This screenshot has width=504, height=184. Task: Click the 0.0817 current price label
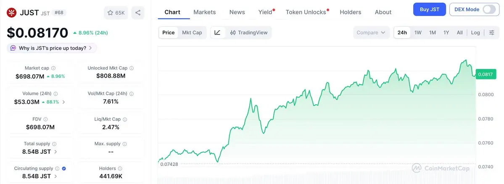coord(486,74)
